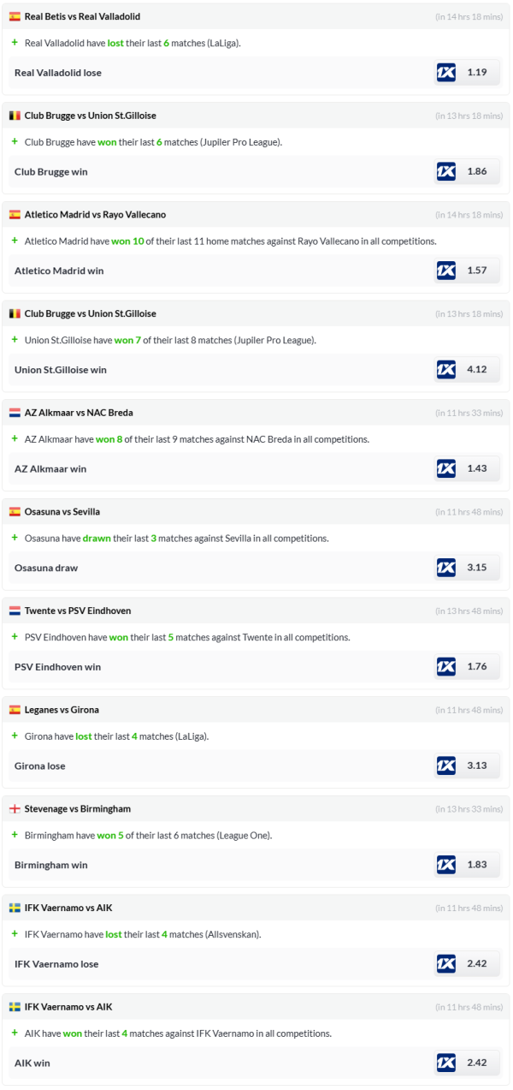Viewport: 513px width, 1090px height.
Task: Select the 1.86 odds for Club Brugge win
Action: pyautogui.click(x=477, y=172)
